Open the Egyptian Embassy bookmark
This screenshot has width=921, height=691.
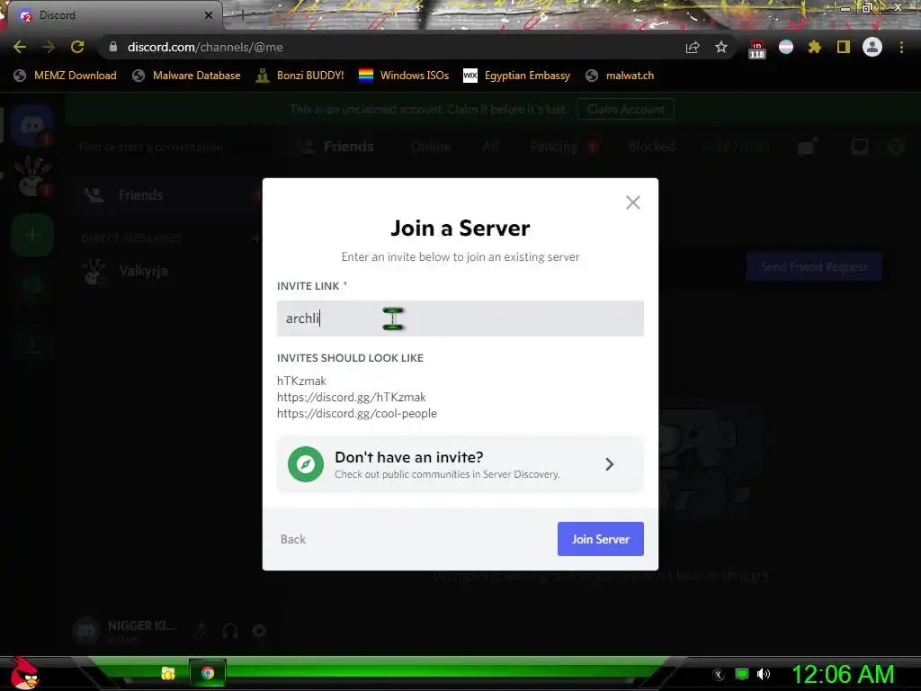click(517, 76)
